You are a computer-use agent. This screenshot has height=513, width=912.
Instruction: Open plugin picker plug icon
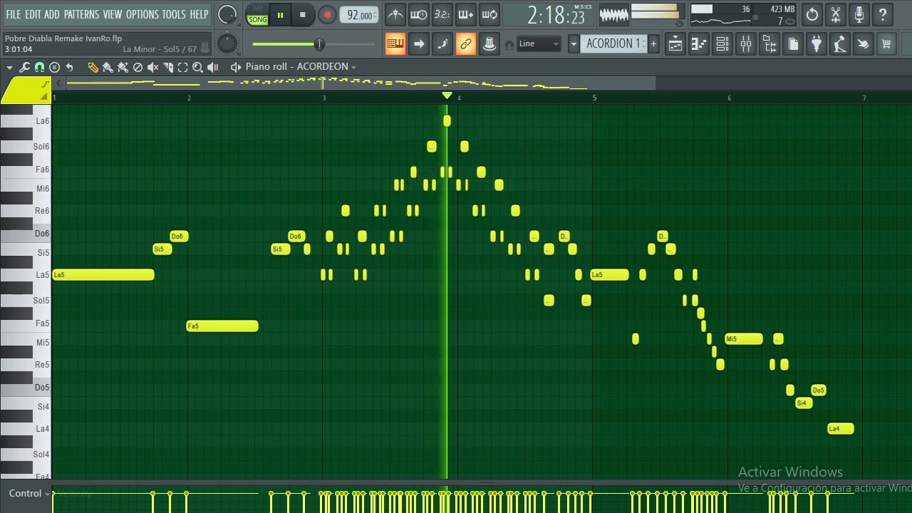click(817, 44)
